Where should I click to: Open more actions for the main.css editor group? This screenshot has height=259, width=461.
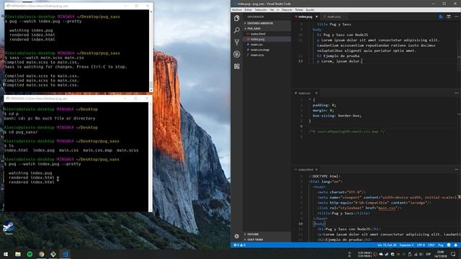pos(456,93)
